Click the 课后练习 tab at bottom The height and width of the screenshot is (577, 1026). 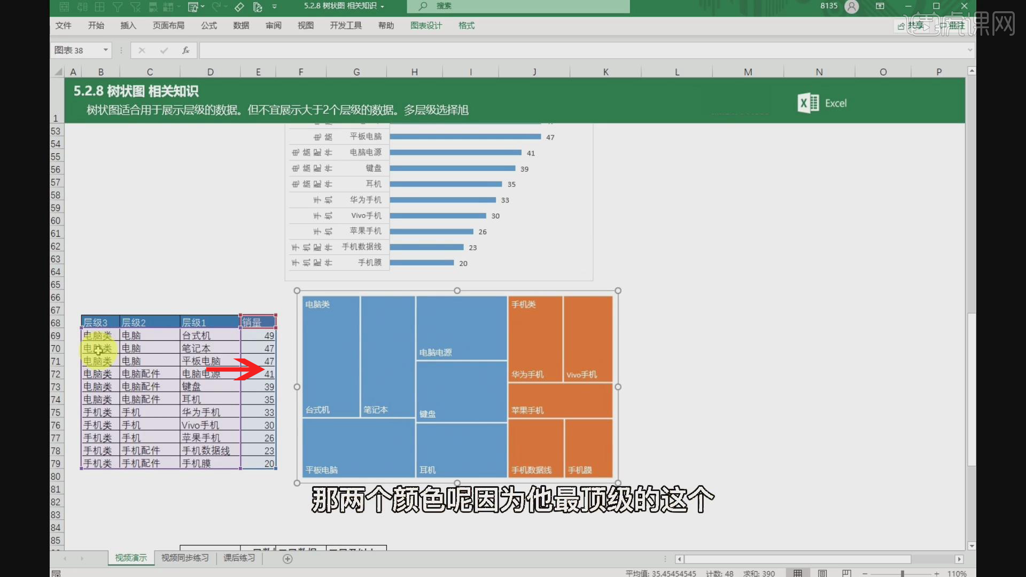239,558
